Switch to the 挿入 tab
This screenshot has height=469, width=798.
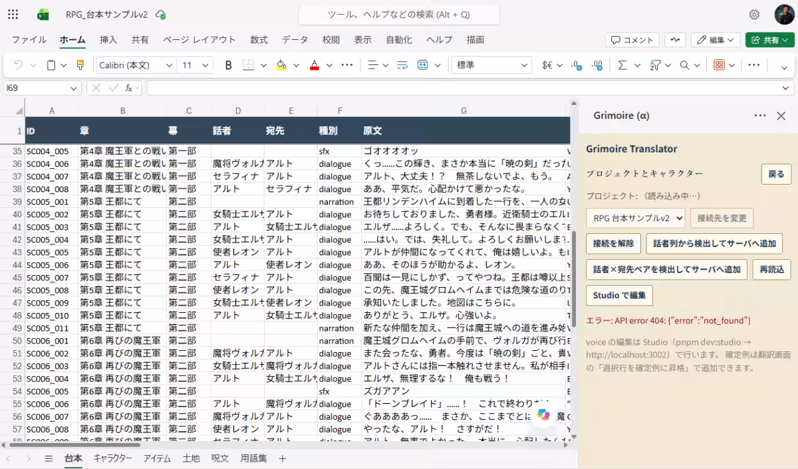tap(108, 40)
